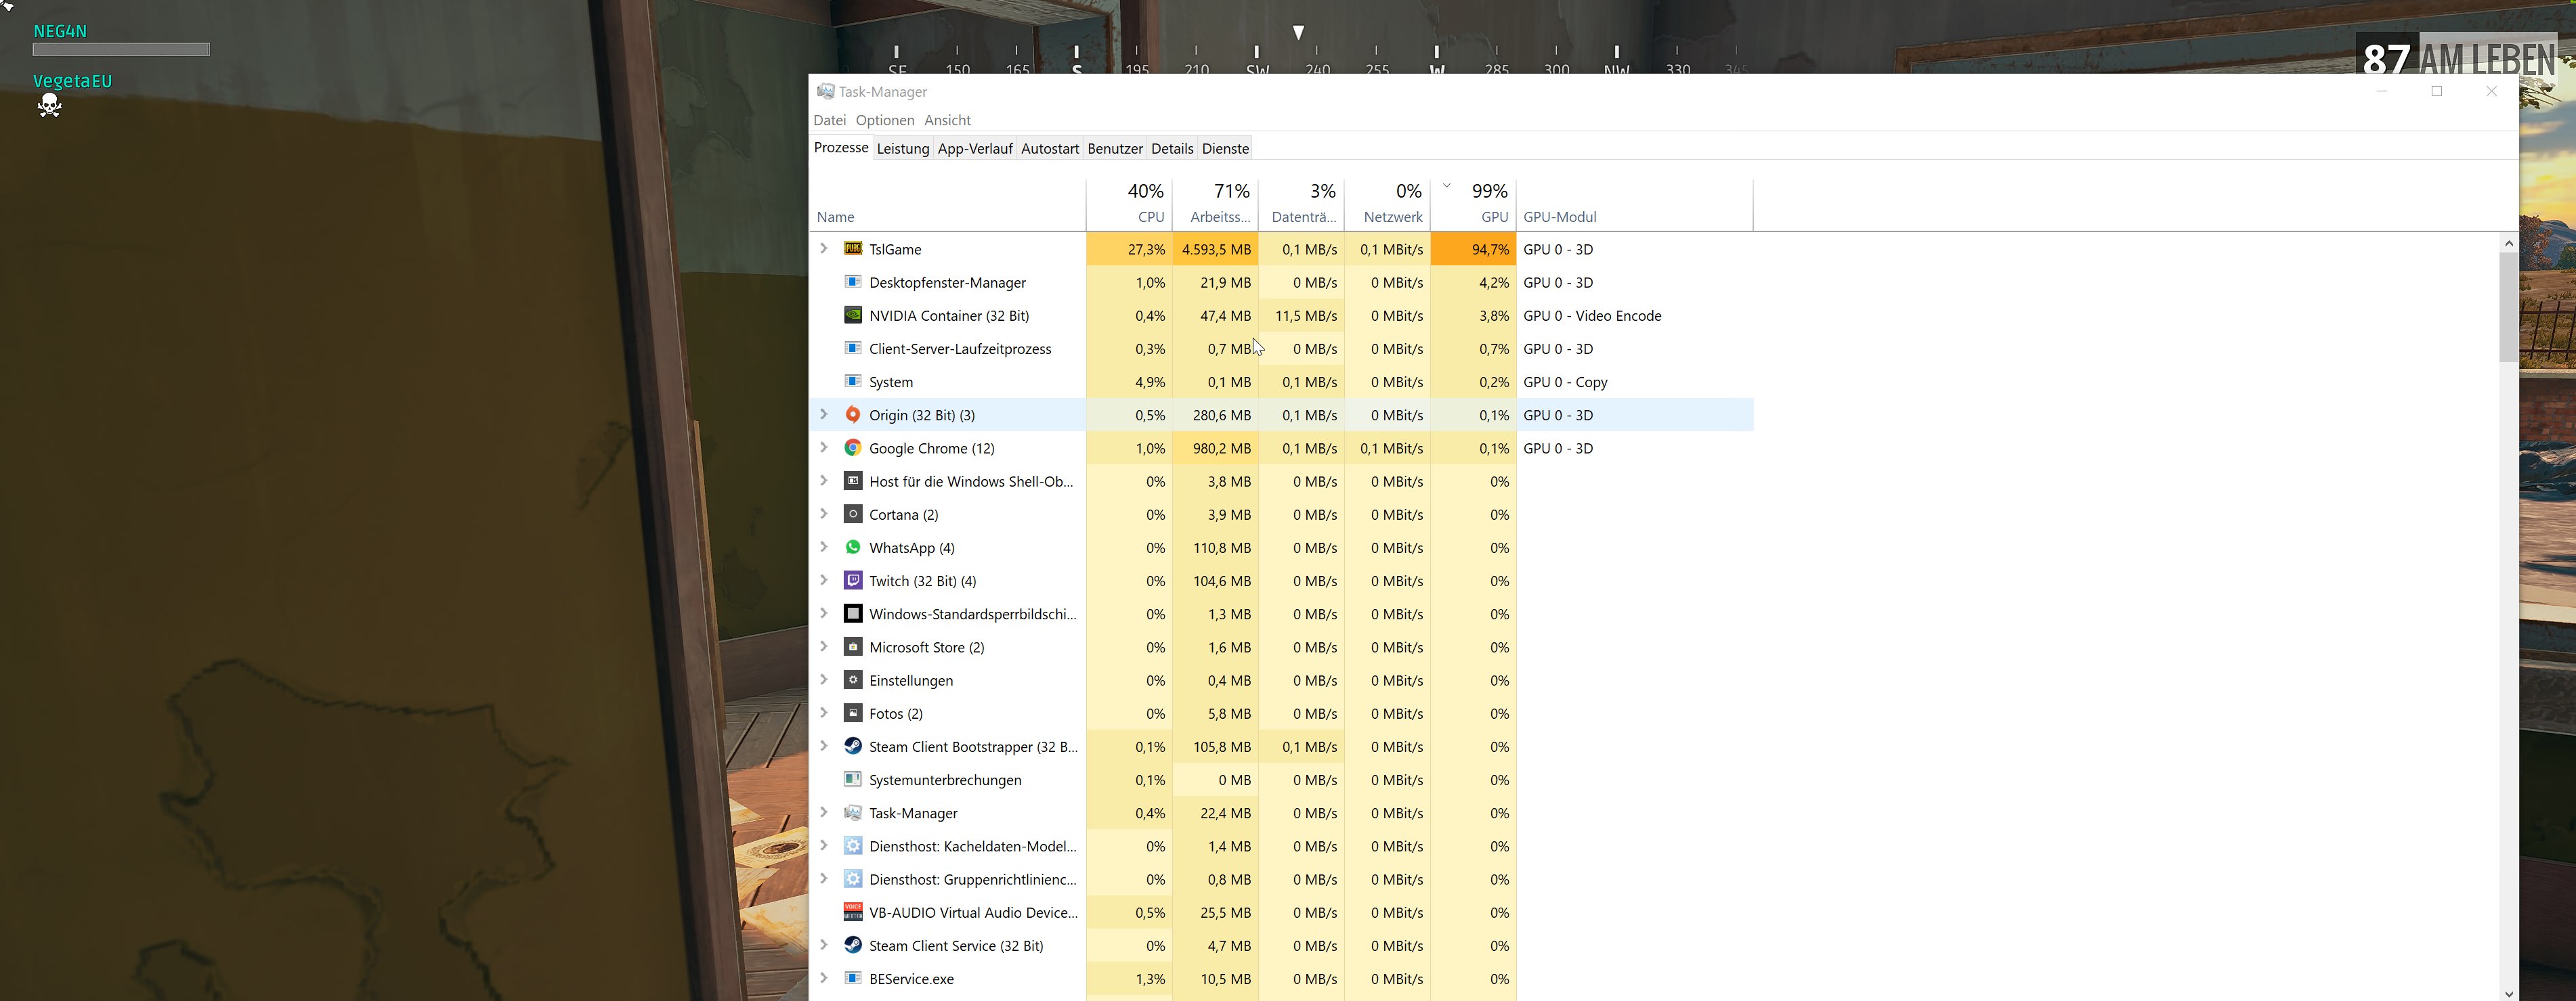Click the Steam Client Bootstrapper icon
Screen dimensions: 2576x1001
pyautogui.click(x=852, y=747)
